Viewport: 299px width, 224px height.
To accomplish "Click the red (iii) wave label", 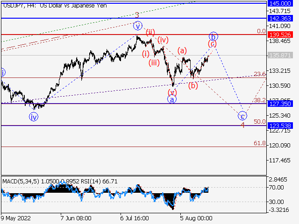I will [x=154, y=63].
